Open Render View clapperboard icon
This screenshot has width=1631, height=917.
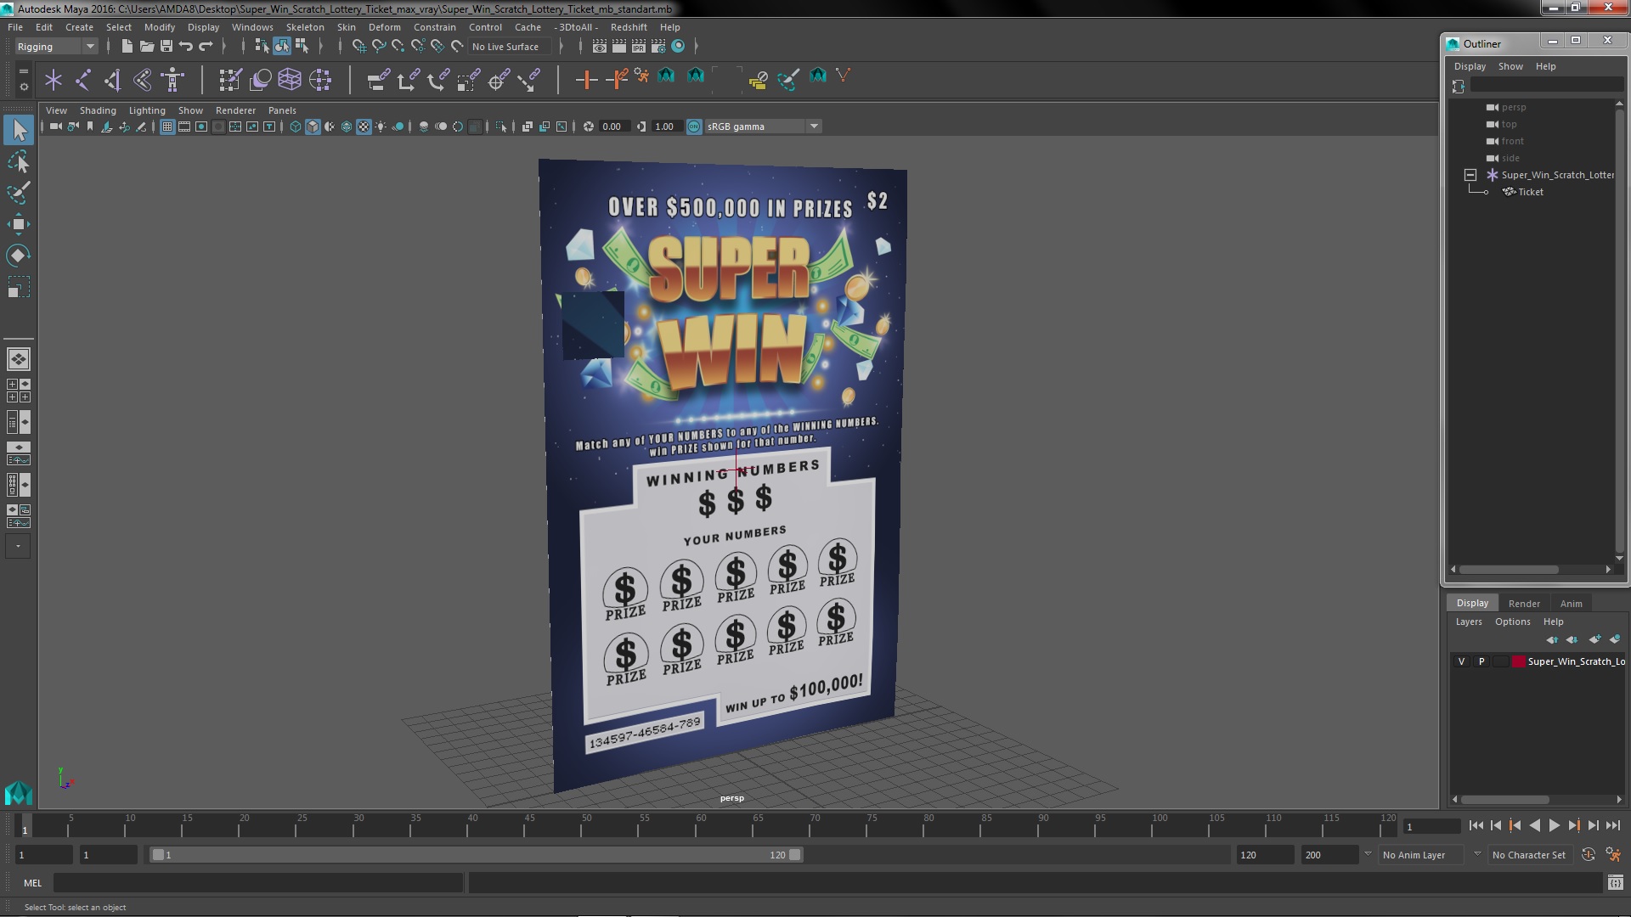click(x=600, y=47)
